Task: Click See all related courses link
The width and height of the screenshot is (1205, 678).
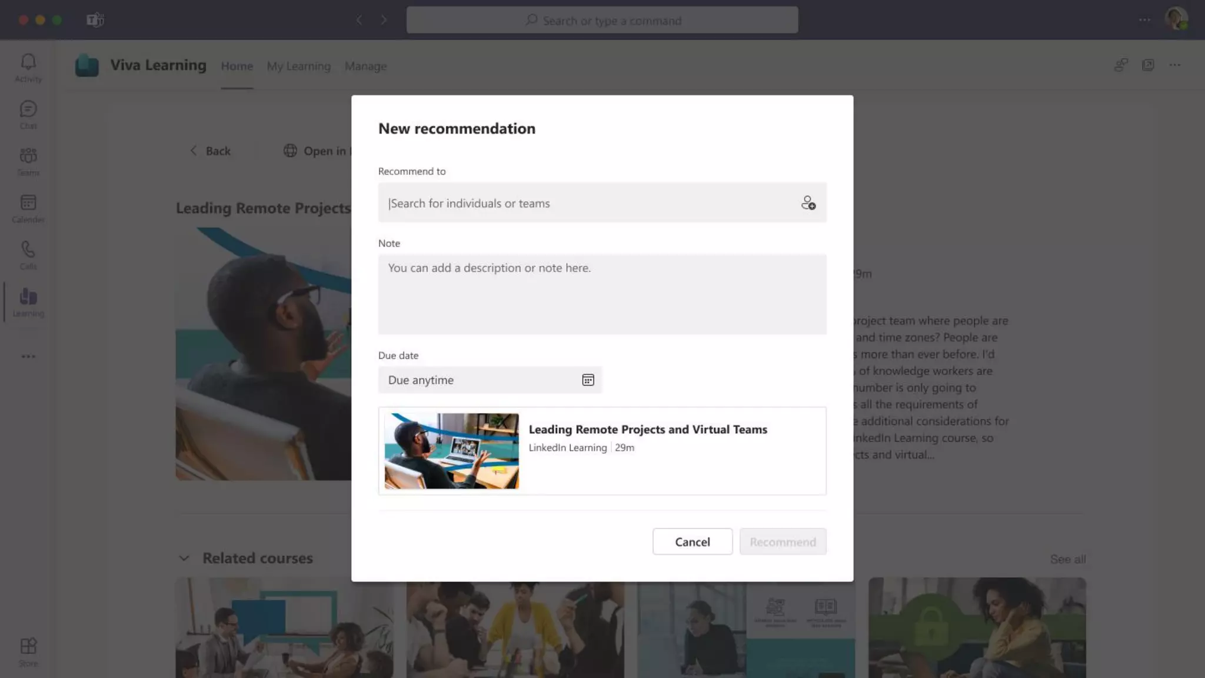Action: coord(1067,559)
